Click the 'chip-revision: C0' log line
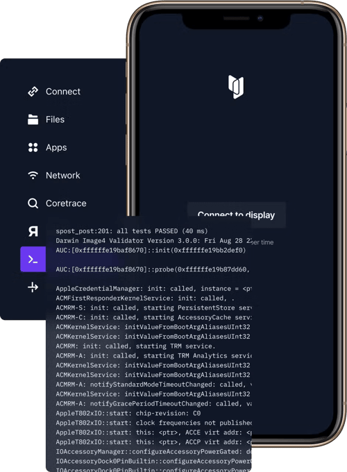Image resolution: width=347 pixels, height=472 pixels. pyautogui.click(x=128, y=413)
